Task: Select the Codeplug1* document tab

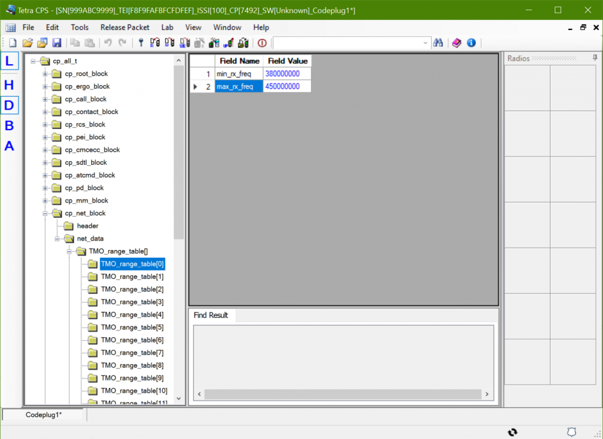Action: pos(44,415)
